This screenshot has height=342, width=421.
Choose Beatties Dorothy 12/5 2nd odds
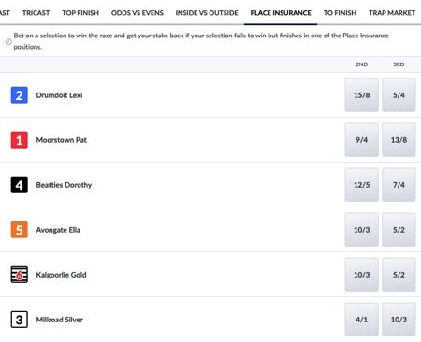pyautogui.click(x=362, y=185)
